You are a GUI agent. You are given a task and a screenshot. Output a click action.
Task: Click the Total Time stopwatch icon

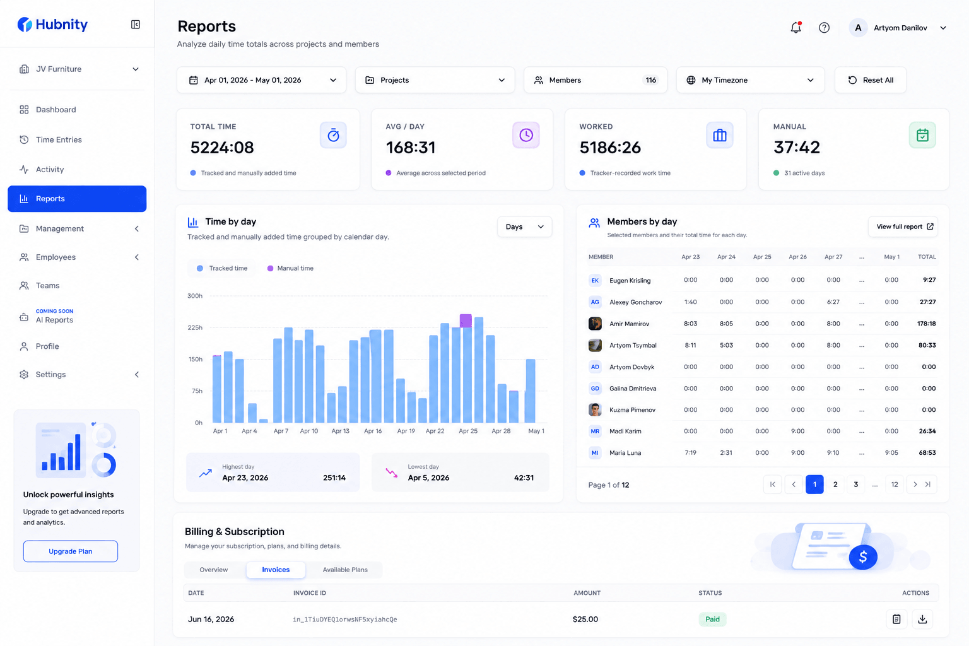tap(333, 135)
